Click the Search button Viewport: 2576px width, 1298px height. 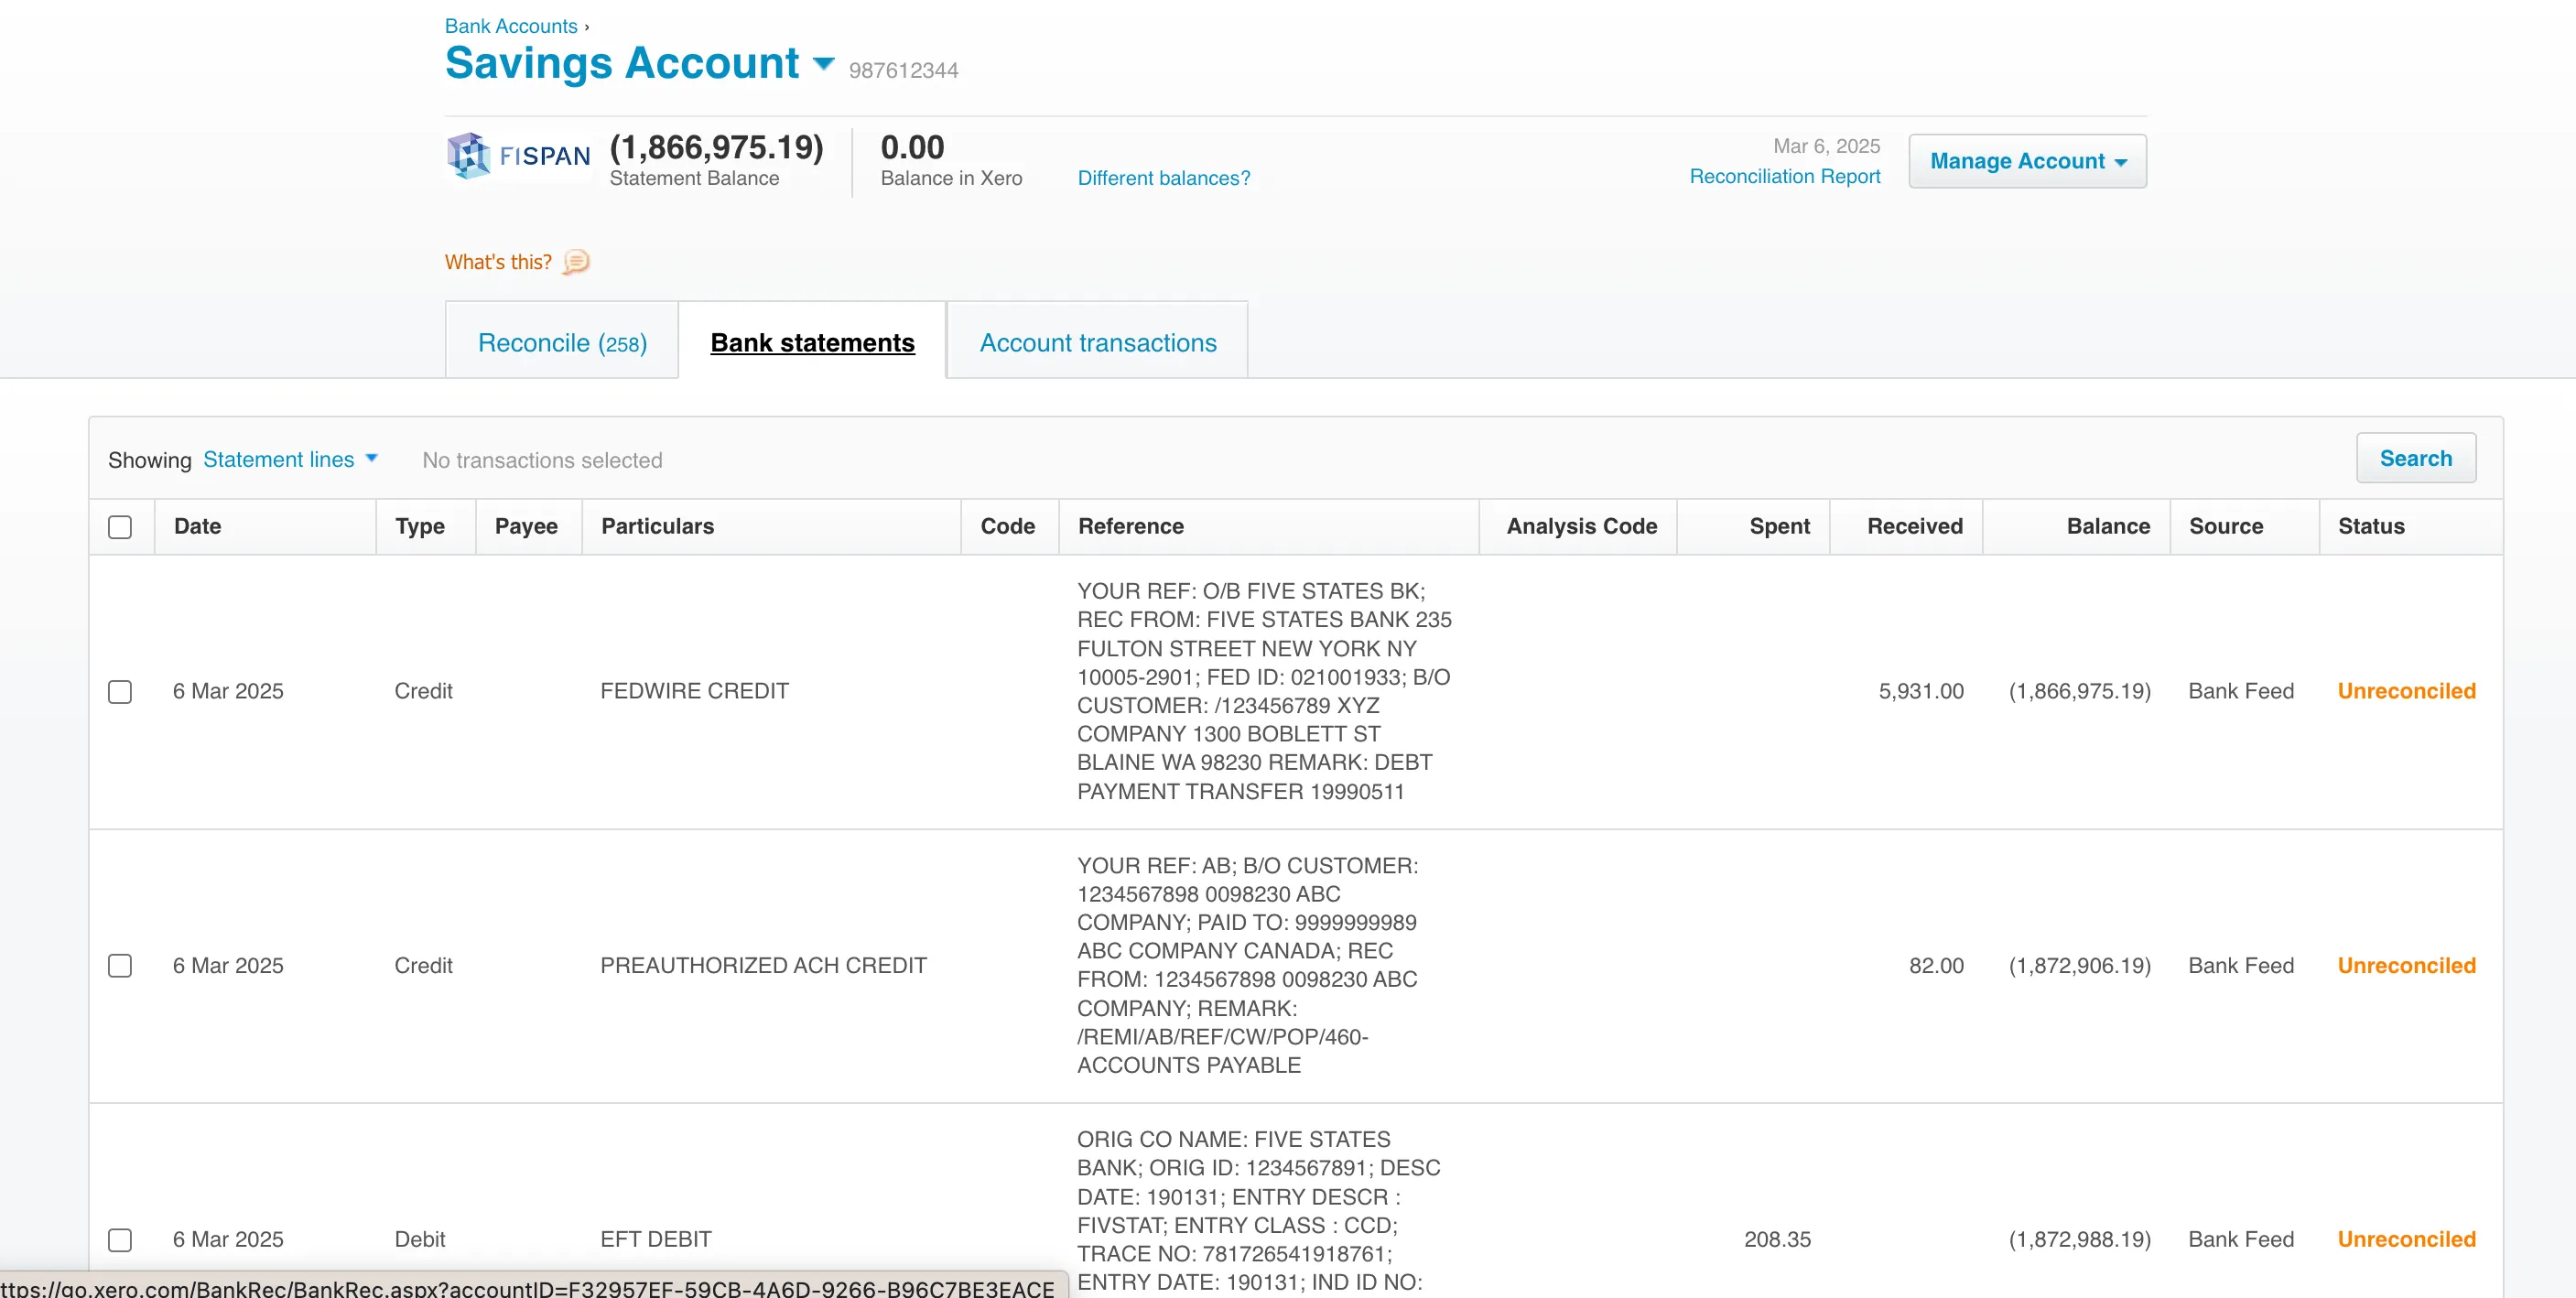coord(2415,458)
